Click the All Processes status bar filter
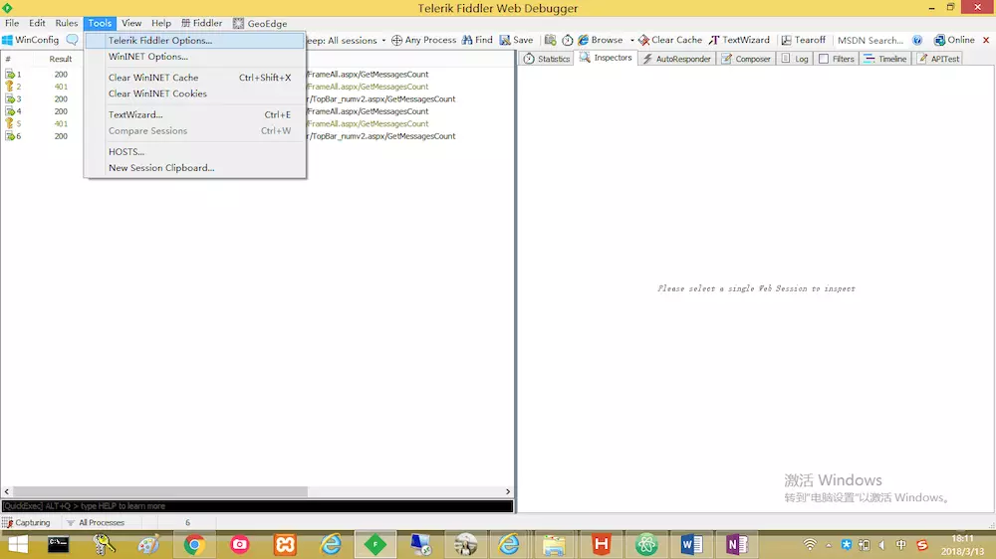The image size is (996, 559). pyautogui.click(x=96, y=523)
